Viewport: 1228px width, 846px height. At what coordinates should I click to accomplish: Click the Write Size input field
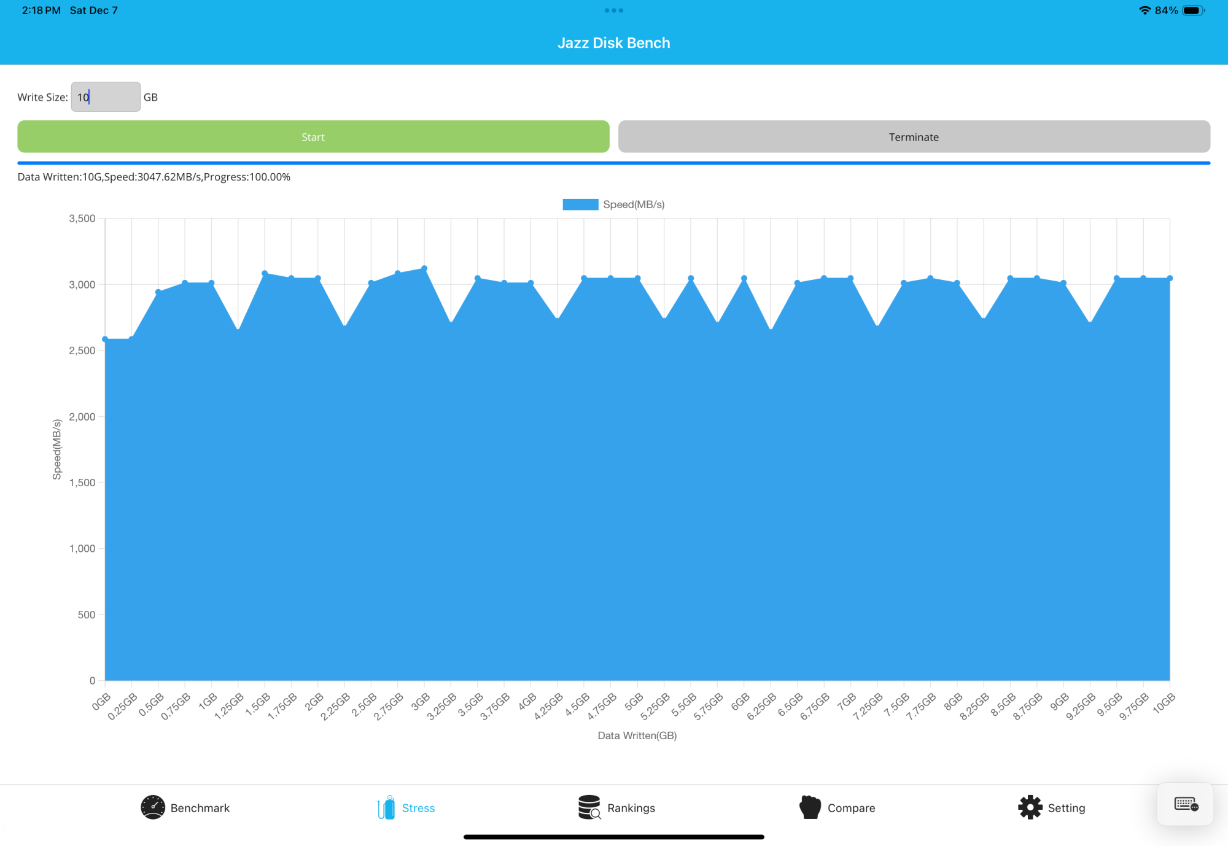click(x=106, y=97)
